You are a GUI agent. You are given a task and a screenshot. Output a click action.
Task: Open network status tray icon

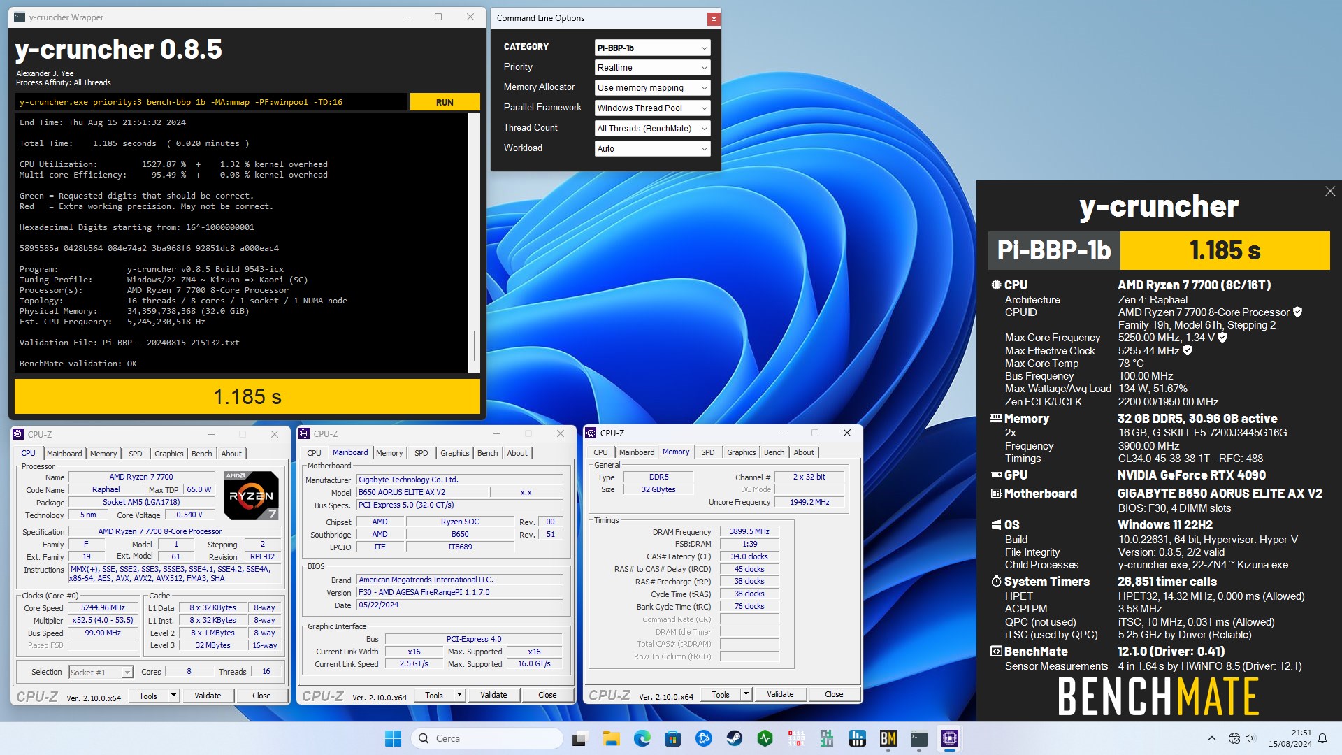click(1234, 738)
